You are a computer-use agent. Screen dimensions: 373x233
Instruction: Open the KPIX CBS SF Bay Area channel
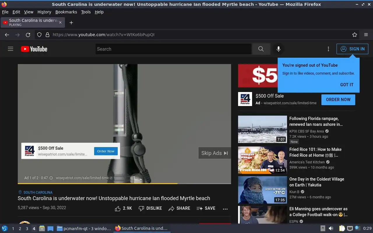pyautogui.click(x=307, y=131)
